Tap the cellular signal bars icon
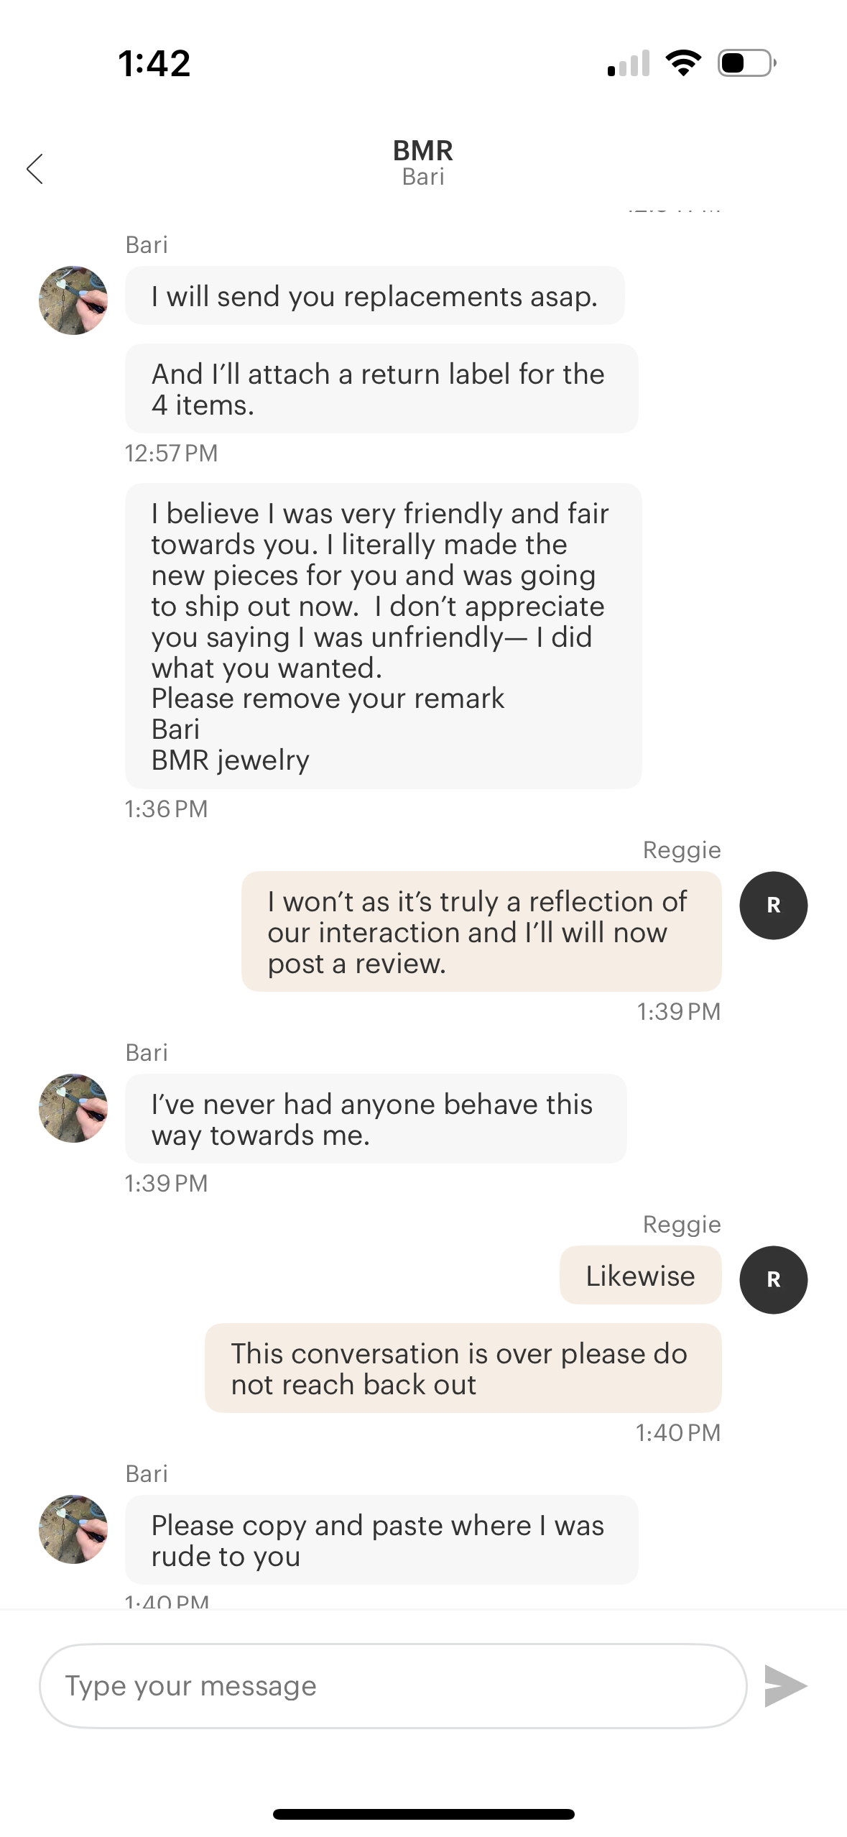Image resolution: width=847 pixels, height=1837 pixels. point(628,63)
